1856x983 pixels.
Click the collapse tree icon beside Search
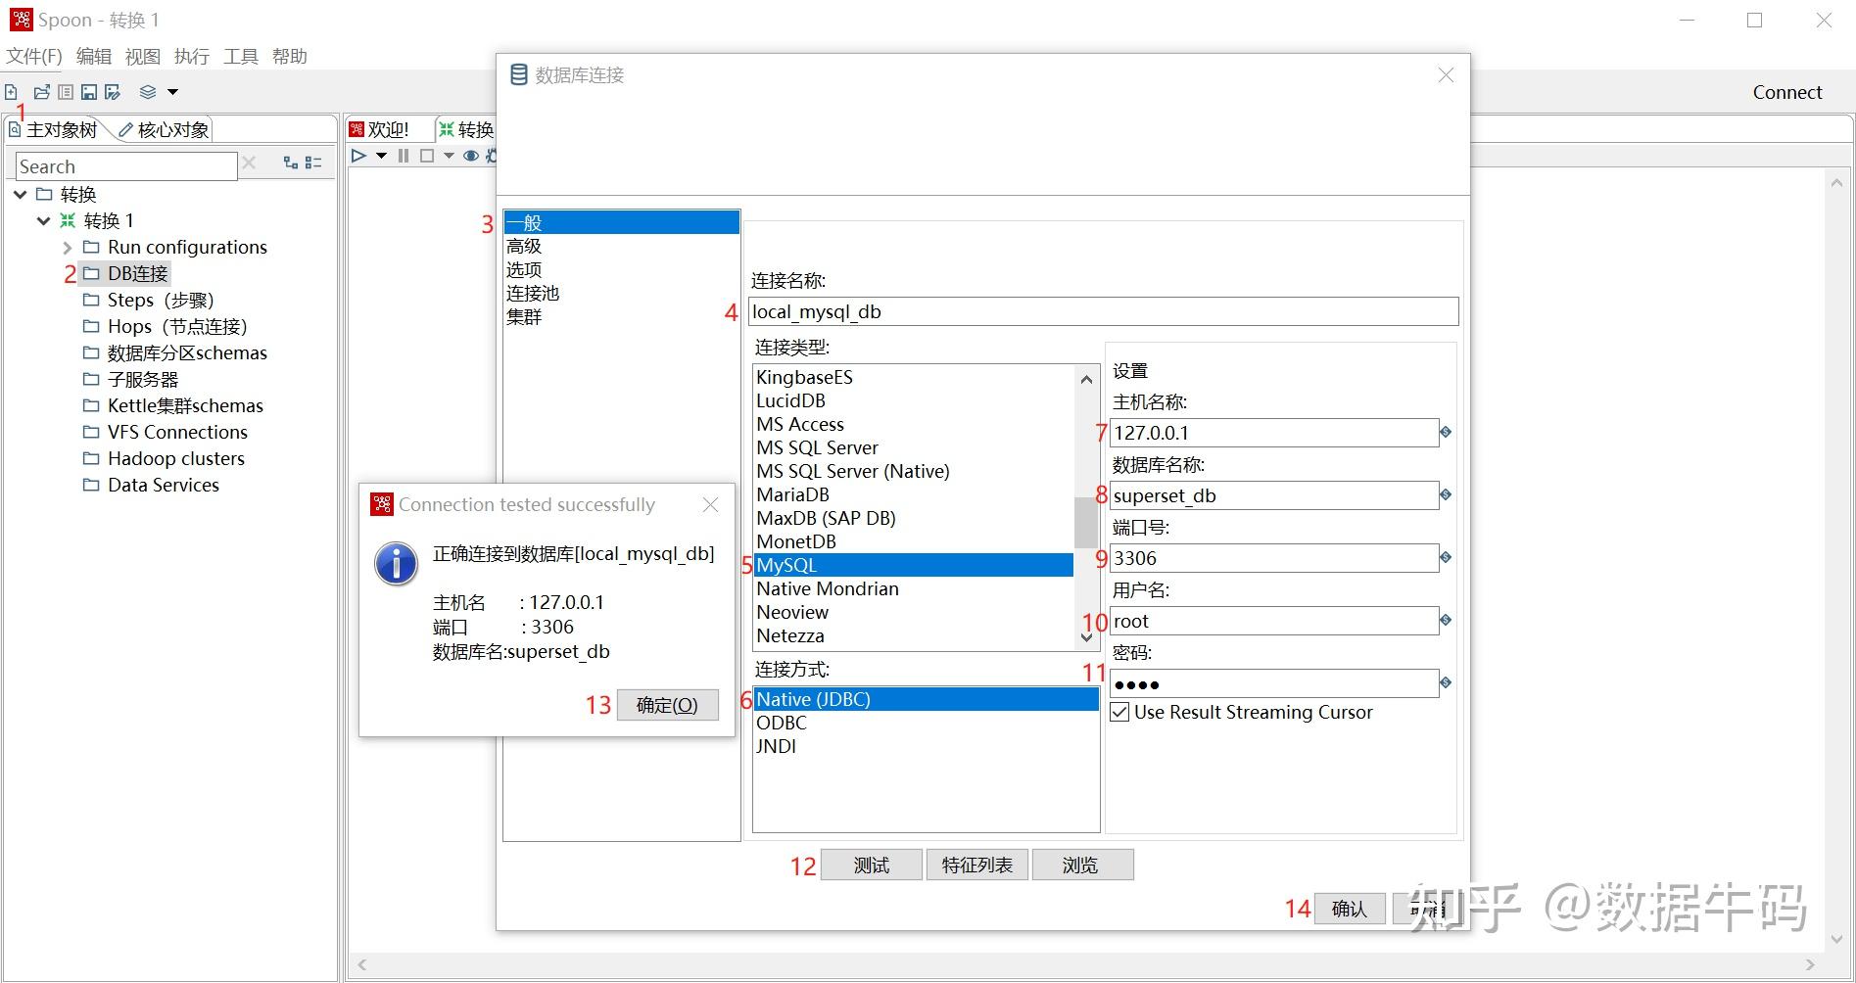pyautogui.click(x=313, y=163)
